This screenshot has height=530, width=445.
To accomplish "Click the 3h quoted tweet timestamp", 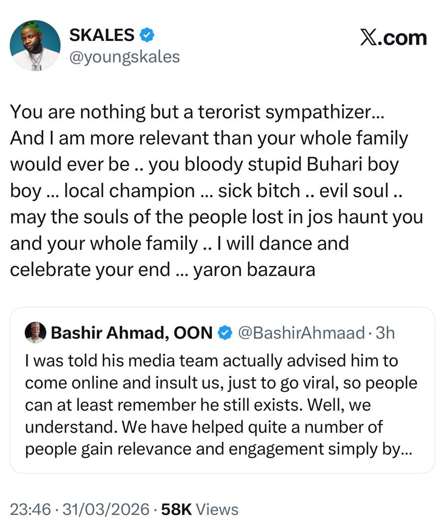I will click(385, 333).
